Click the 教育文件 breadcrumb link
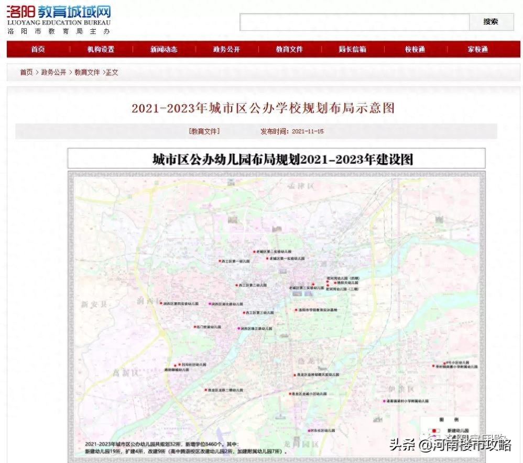523x463 pixels. point(87,72)
